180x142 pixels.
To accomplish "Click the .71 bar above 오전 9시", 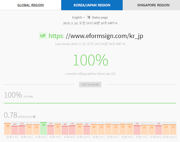I will pyautogui.click(x=159, y=130).
